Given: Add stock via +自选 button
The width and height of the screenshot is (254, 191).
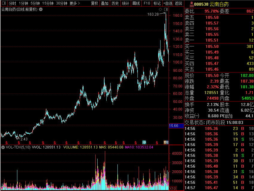Looking at the screenshot, I should coord(168,3).
